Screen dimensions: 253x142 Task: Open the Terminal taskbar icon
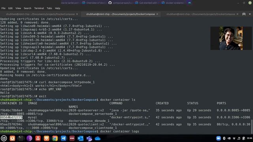21,138
